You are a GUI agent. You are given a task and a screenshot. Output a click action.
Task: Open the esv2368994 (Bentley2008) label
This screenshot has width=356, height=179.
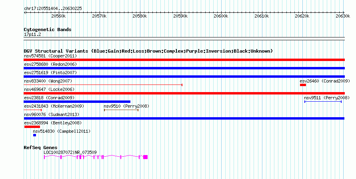click(x=53, y=123)
